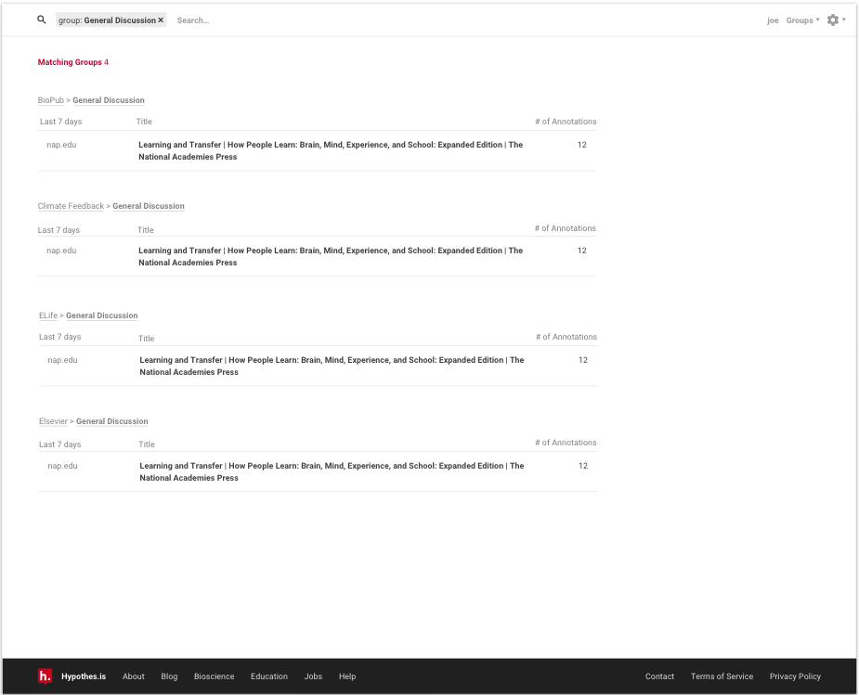Click annotation count 12 in Elsevier row
The image size is (859, 695).
click(583, 465)
